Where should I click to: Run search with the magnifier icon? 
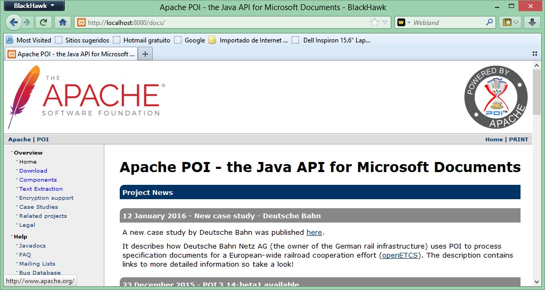pyautogui.click(x=490, y=22)
